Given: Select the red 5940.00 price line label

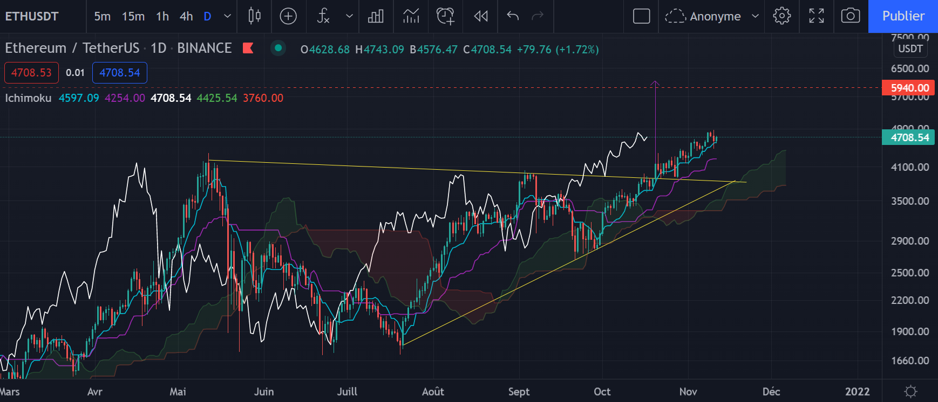Looking at the screenshot, I should pyautogui.click(x=909, y=87).
